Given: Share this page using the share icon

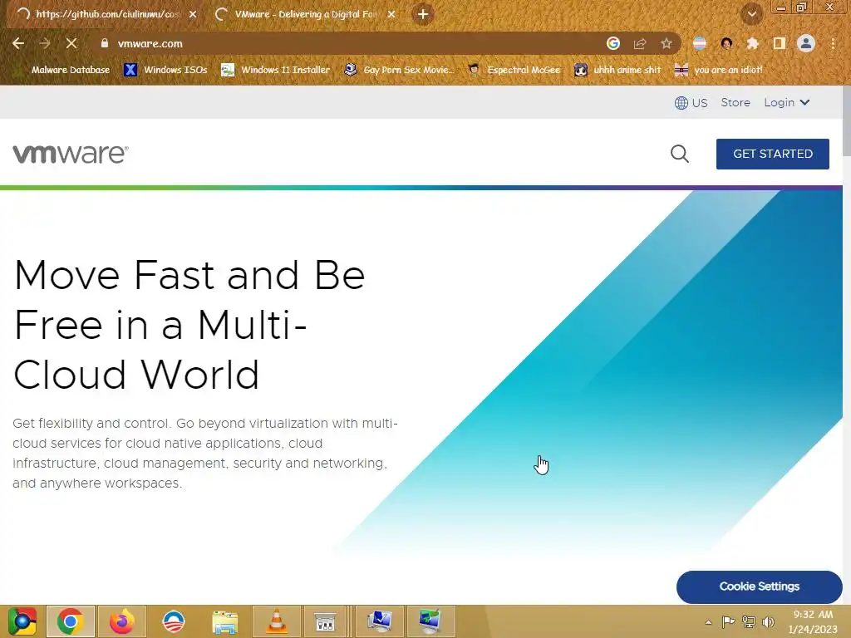Looking at the screenshot, I should click(640, 43).
